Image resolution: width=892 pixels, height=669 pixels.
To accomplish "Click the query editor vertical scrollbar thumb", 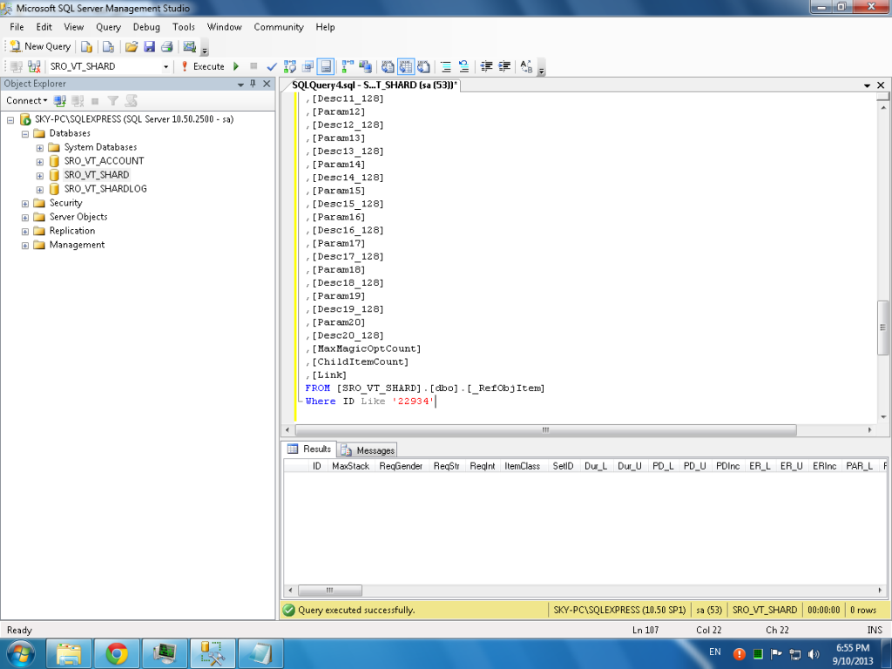I will pos(883,328).
